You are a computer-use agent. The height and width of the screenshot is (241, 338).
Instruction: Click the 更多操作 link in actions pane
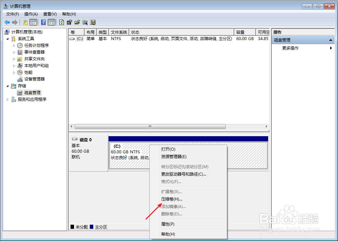[290, 48]
